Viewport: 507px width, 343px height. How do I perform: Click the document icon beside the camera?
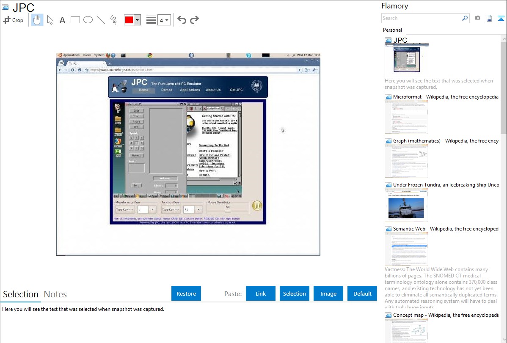(x=489, y=18)
